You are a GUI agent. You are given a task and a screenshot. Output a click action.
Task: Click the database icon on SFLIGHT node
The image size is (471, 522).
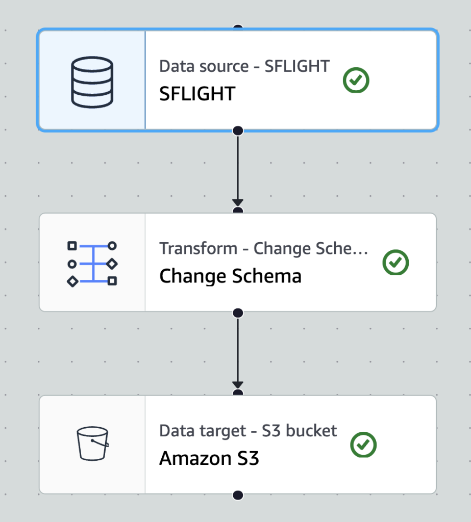pyautogui.click(x=92, y=82)
